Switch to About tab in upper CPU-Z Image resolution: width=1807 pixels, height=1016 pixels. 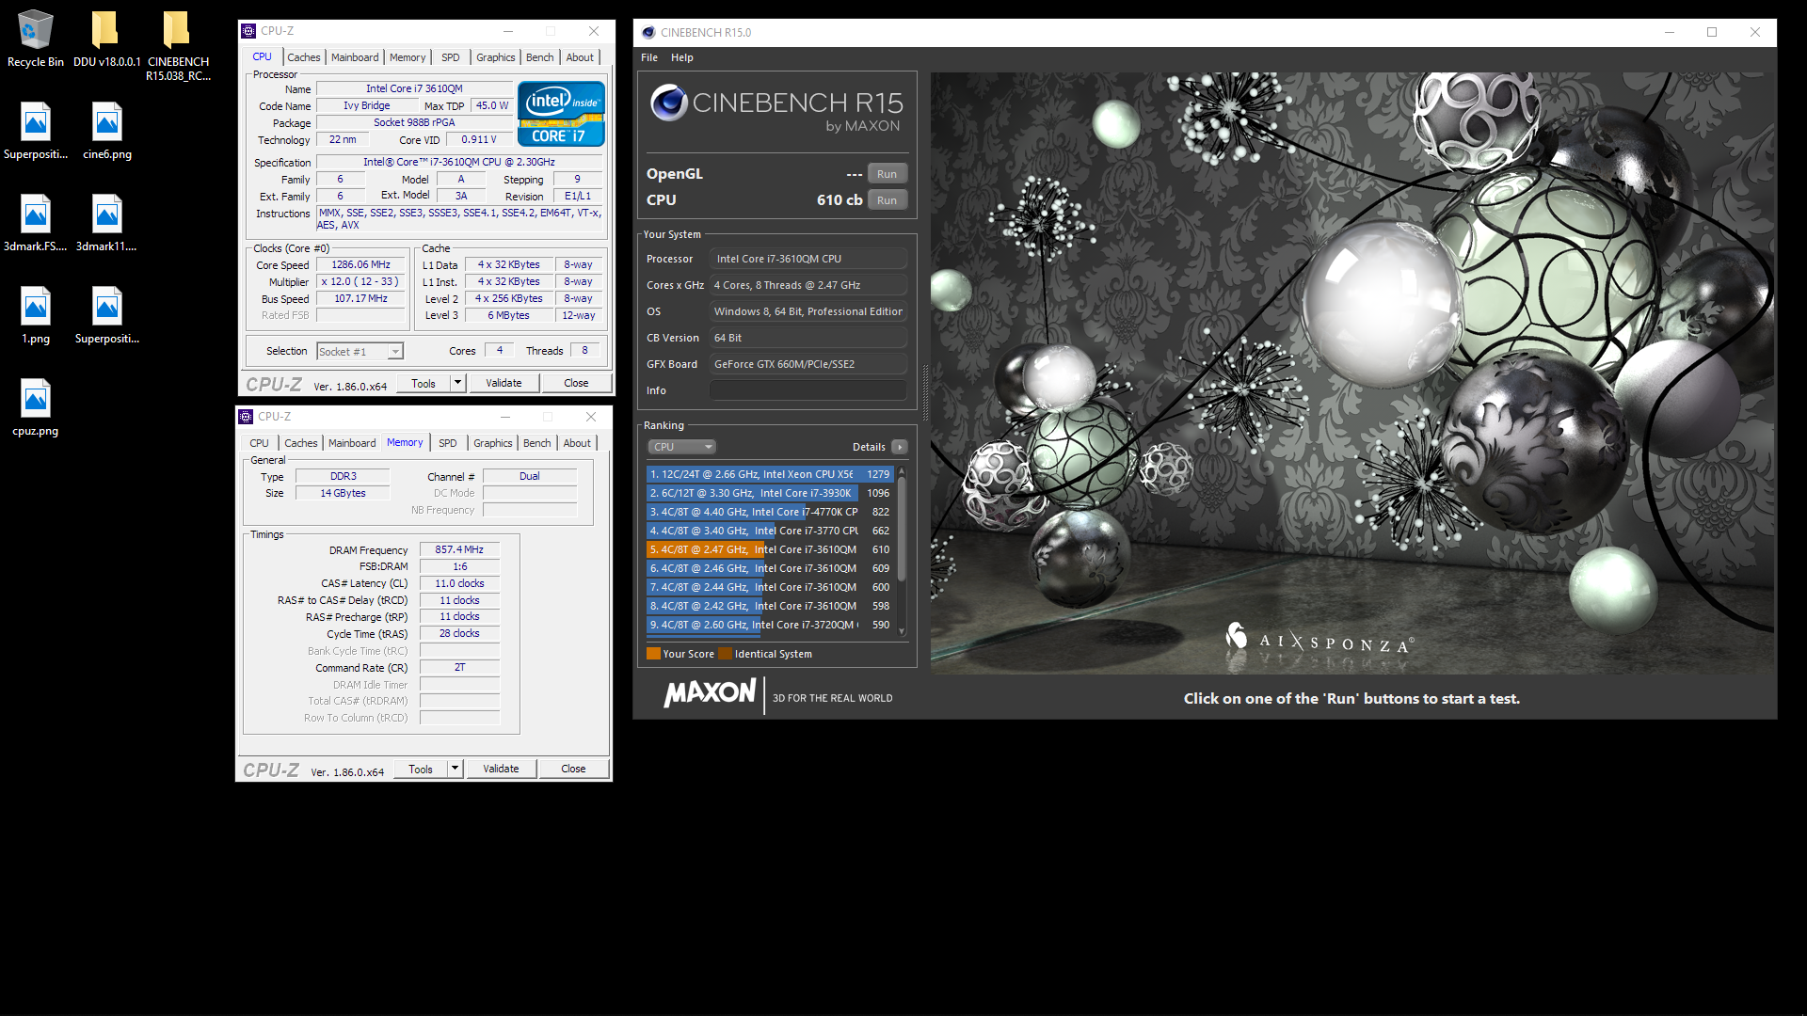[x=580, y=57]
